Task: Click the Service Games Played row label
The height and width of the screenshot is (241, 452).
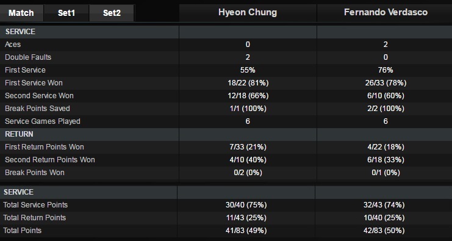Action: click(42, 121)
